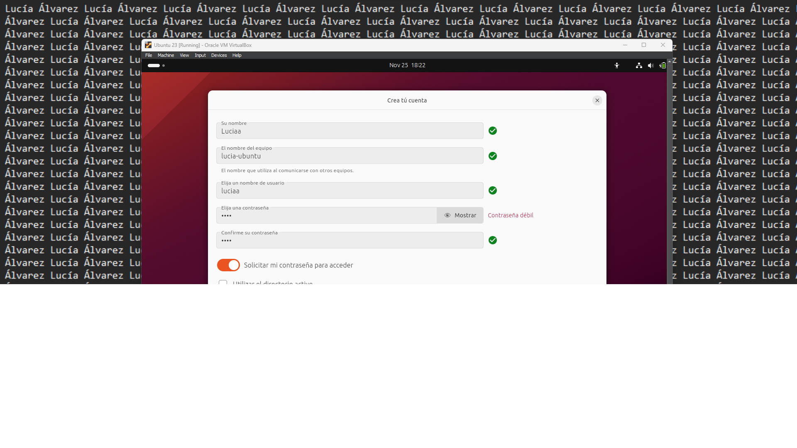Click the volume speaker icon
The image size is (797, 448).
click(650, 66)
